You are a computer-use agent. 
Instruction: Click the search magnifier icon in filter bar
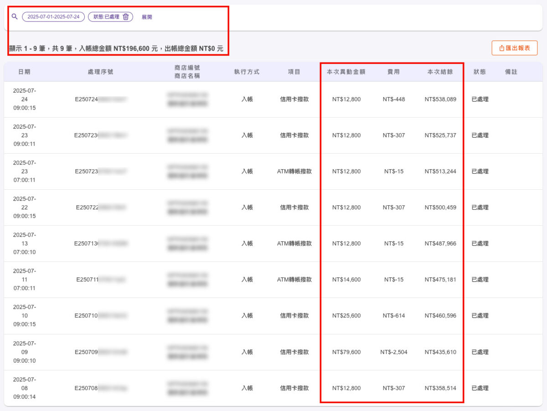[x=15, y=17]
